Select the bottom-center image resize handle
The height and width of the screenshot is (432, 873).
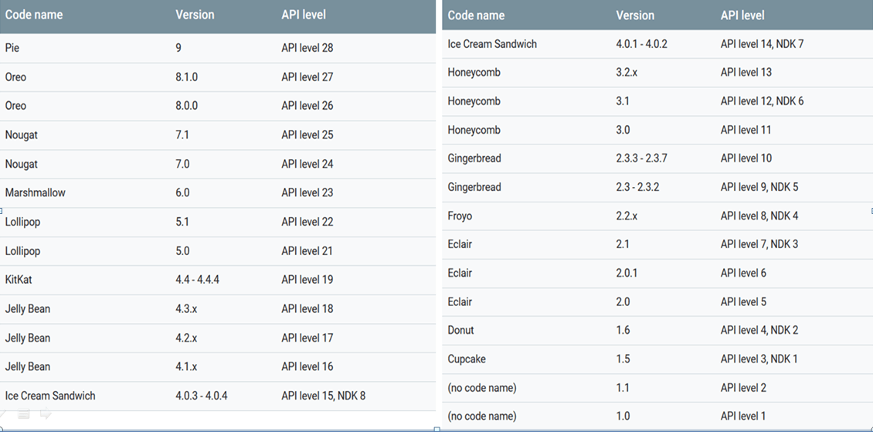pyautogui.click(x=437, y=429)
